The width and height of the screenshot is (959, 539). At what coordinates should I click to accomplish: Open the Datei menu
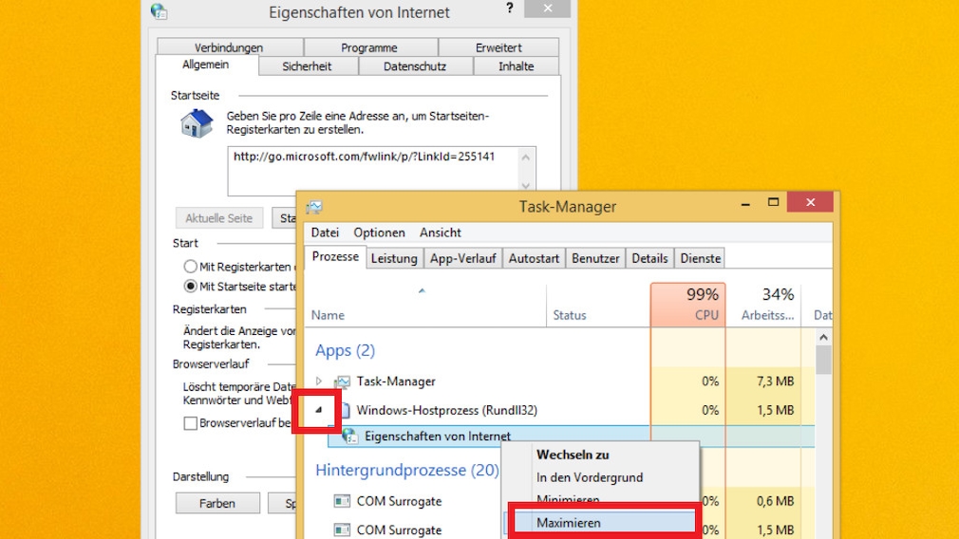click(325, 232)
